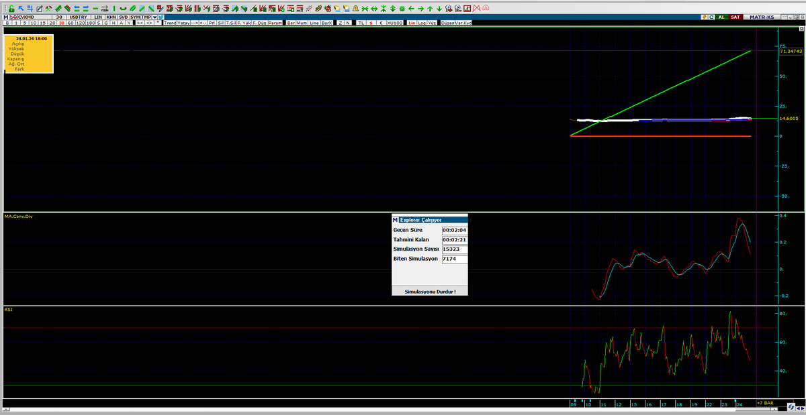The width and height of the screenshot is (806, 415).
Task: Click the bar-offset icon beside +7 BAR
Action: click(791, 406)
